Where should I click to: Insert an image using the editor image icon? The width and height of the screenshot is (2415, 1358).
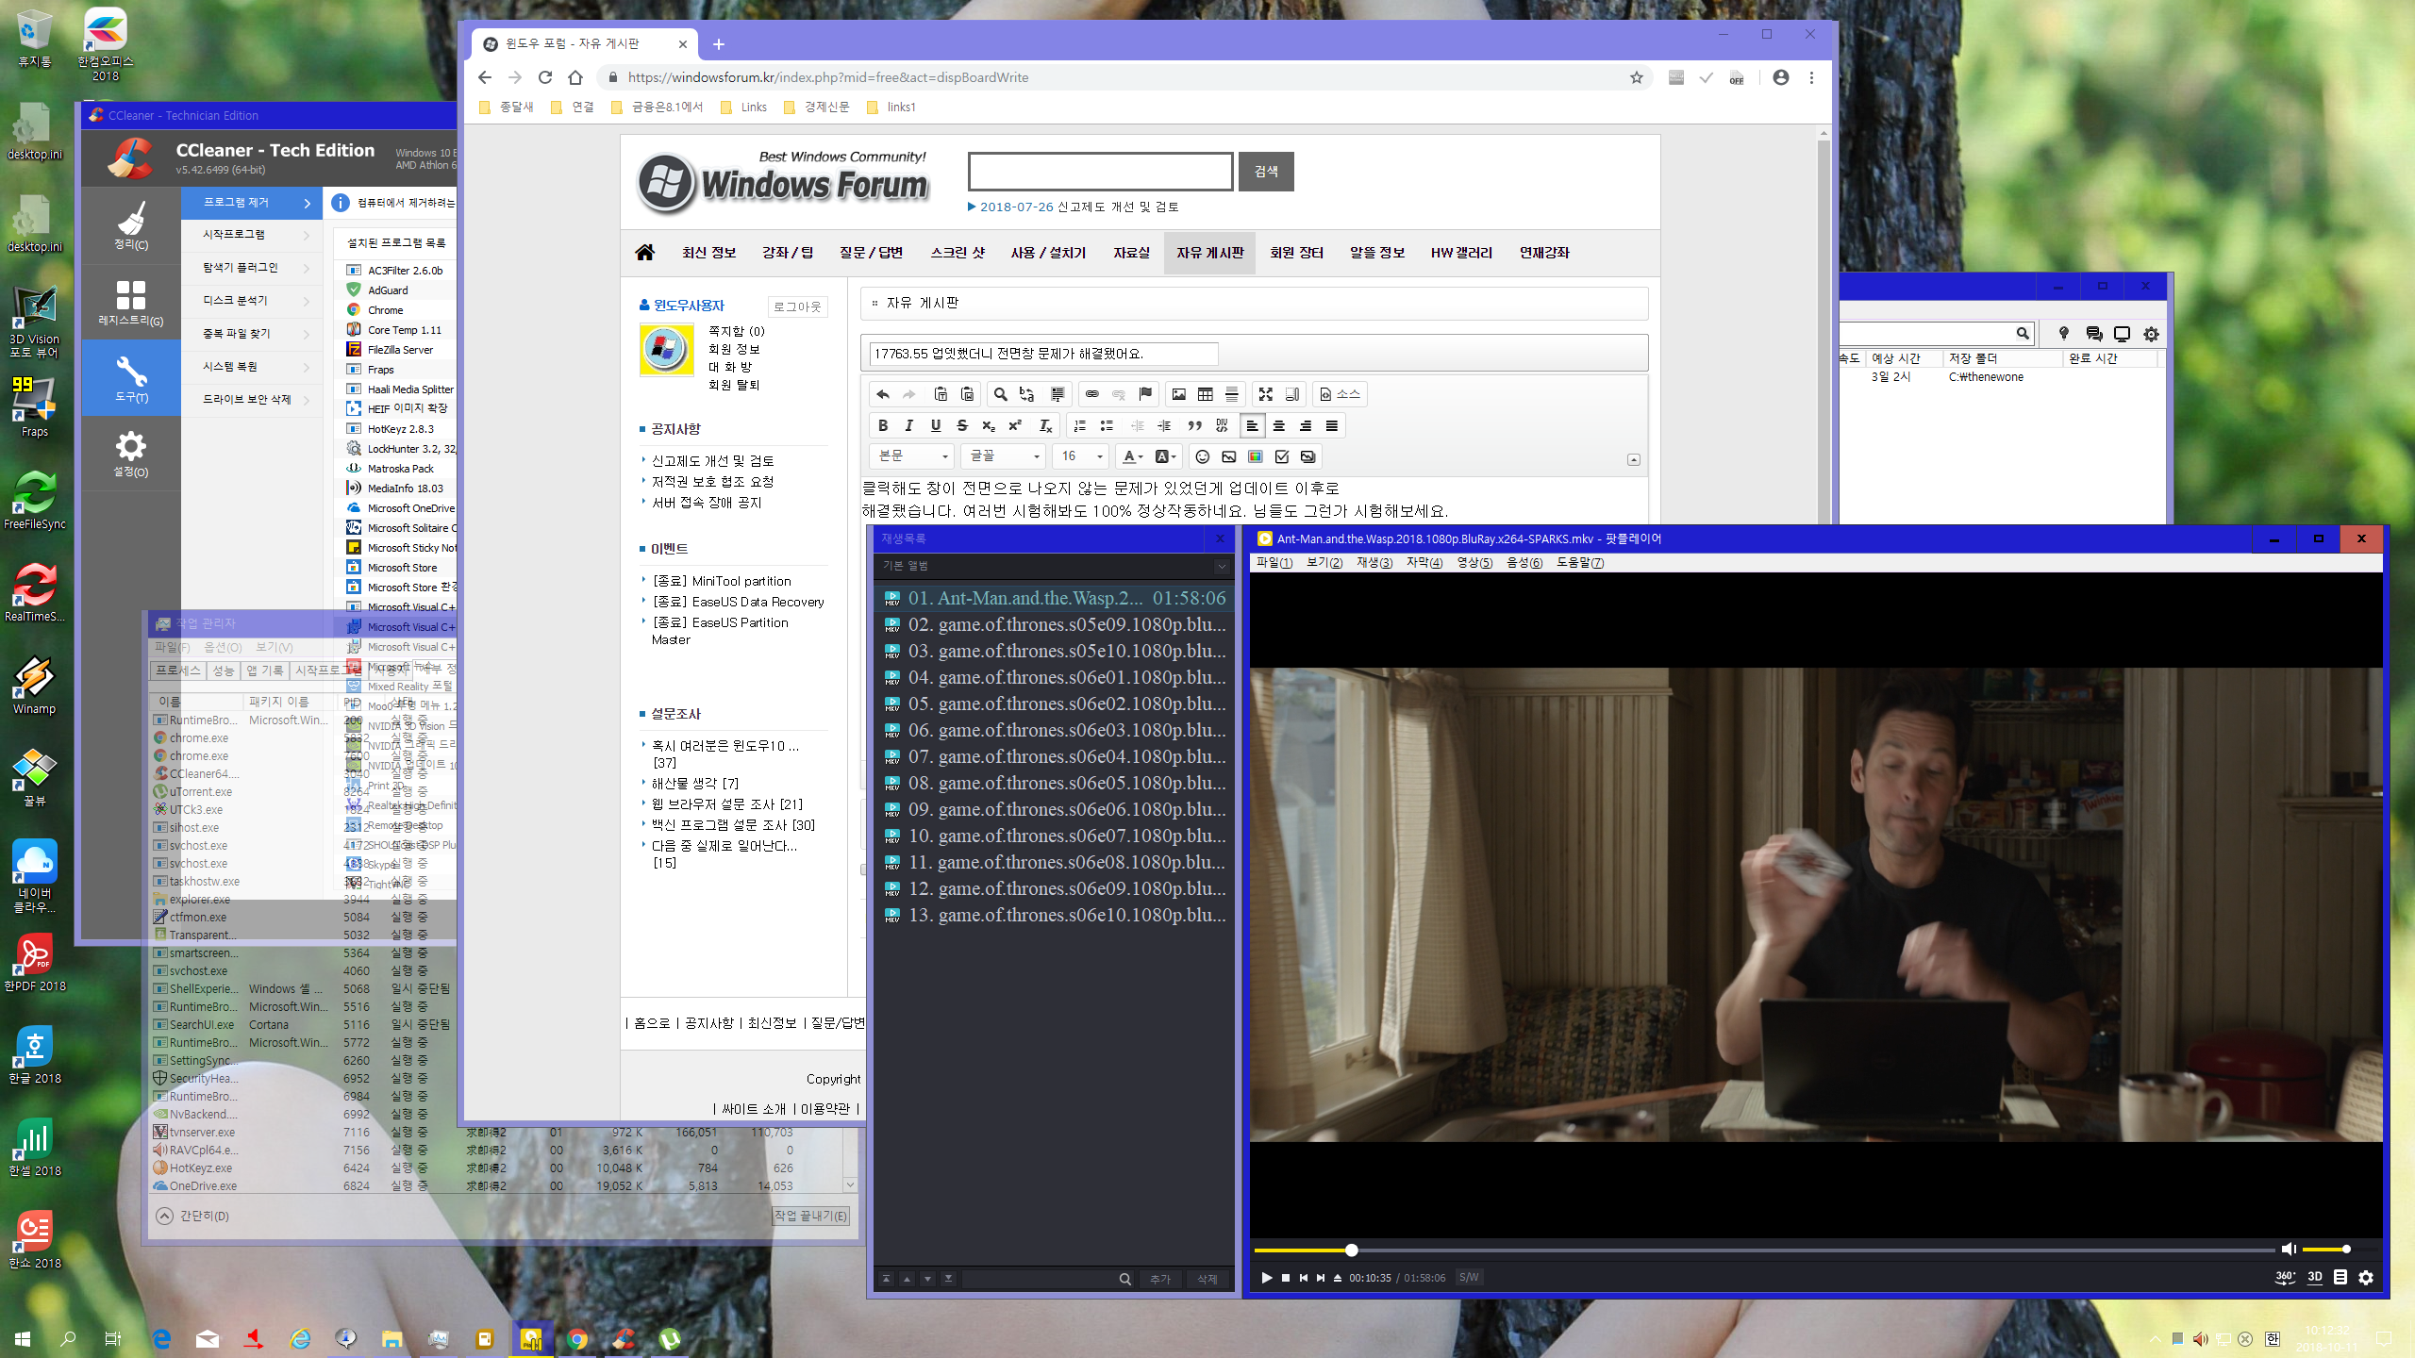(1179, 394)
